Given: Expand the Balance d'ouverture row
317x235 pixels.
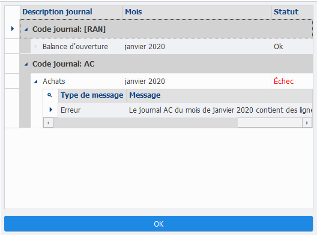Looking at the screenshot, I should [x=36, y=47].
